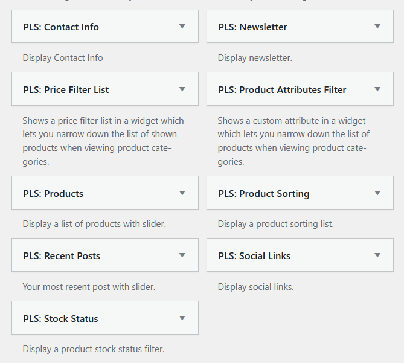Click the PLS: Products disclosure triangle
404x363 pixels.
(182, 193)
